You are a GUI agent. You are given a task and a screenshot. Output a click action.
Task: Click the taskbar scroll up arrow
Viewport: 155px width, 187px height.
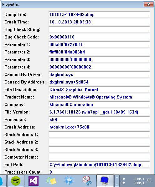tap(117, 177)
